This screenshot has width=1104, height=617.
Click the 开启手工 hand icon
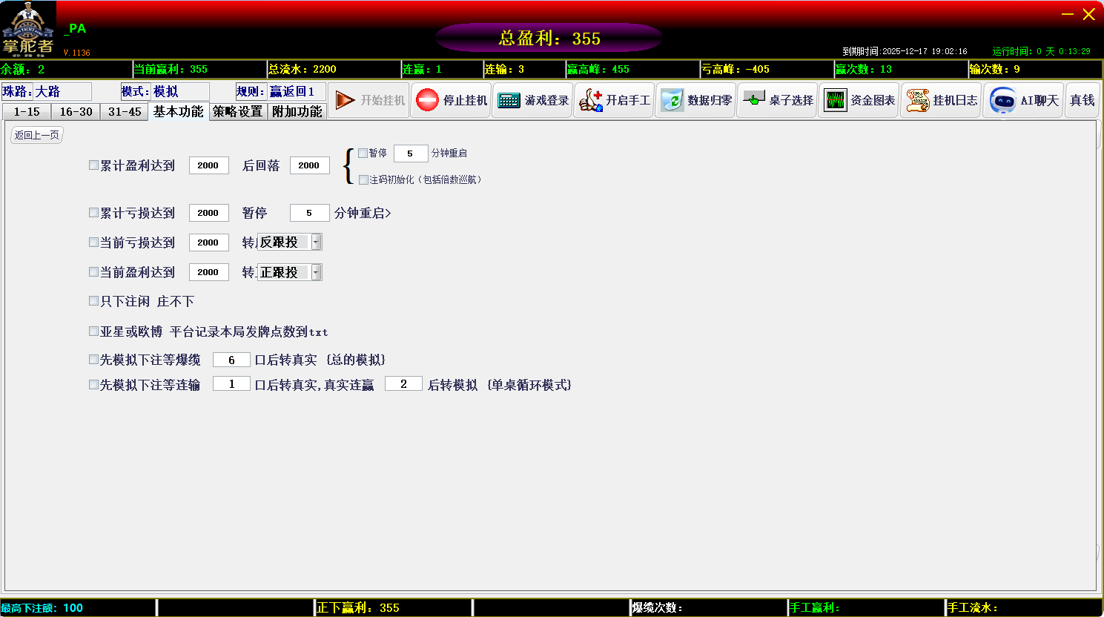click(590, 100)
